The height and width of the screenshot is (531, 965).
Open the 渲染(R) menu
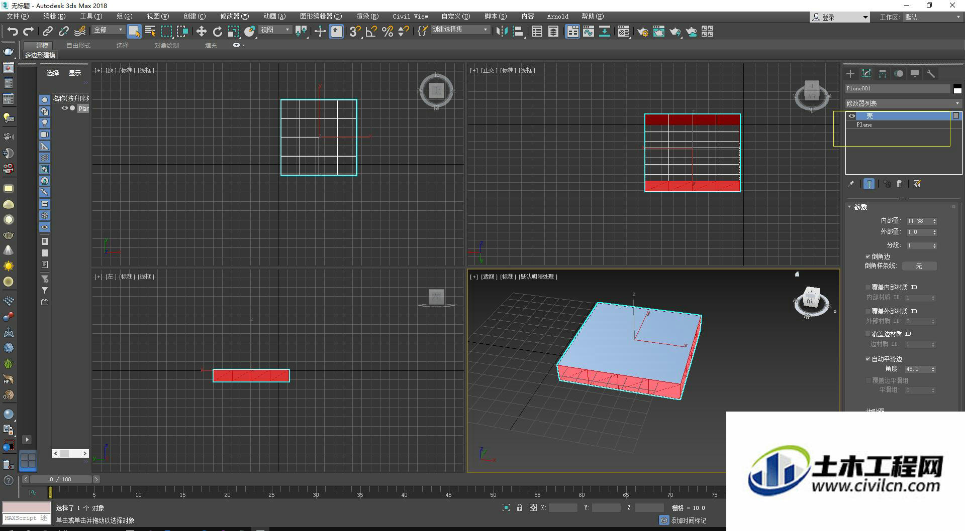367,17
